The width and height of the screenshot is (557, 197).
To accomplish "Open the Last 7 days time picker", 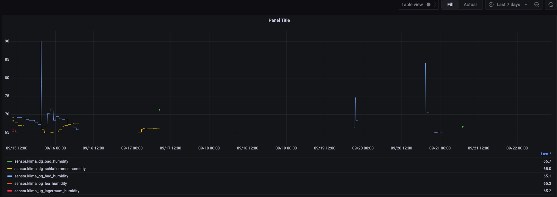I will (508, 4).
